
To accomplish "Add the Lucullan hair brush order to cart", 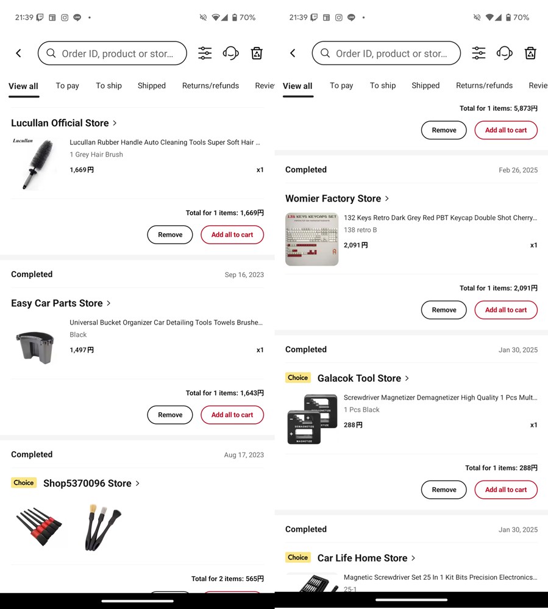I will click(x=232, y=235).
